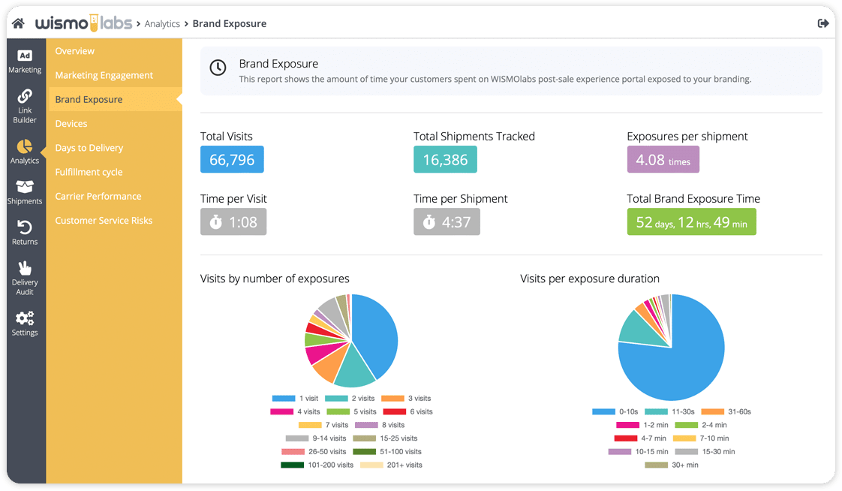Toggle the 7 visits legend swatch

[x=310, y=425]
